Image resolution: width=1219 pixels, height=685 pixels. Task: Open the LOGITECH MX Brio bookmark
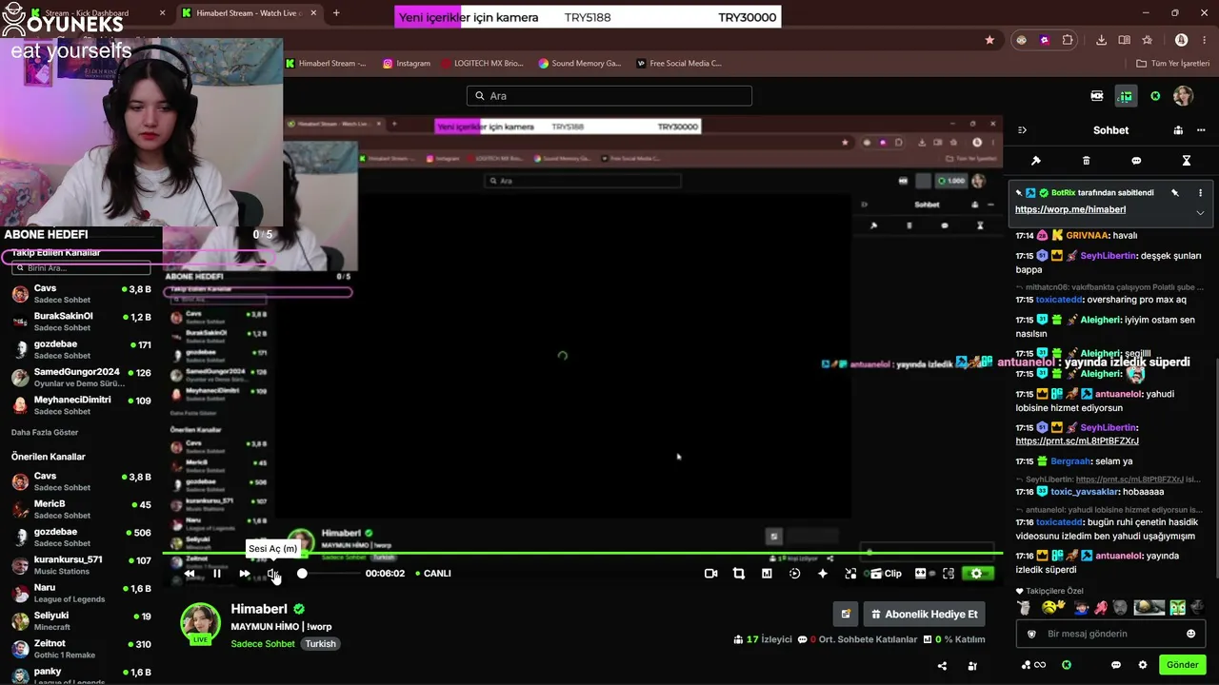pos(482,64)
